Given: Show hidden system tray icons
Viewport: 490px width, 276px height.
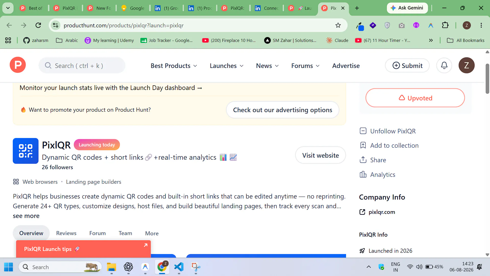Looking at the screenshot, I should 369,267.
